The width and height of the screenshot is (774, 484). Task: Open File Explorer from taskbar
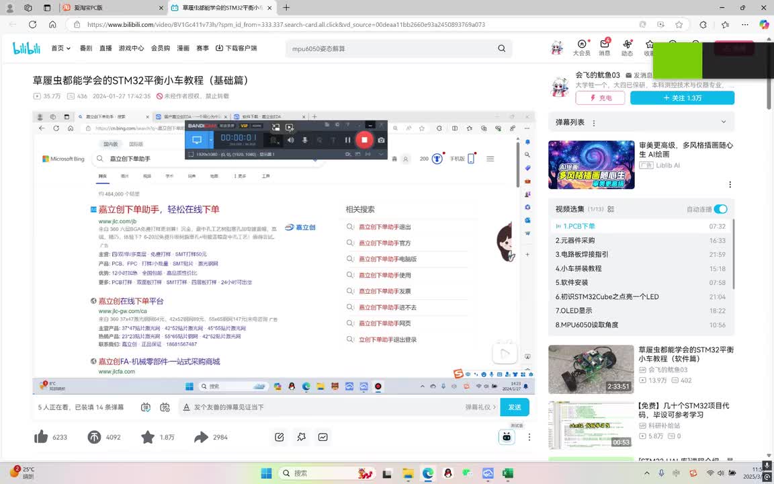(408, 473)
